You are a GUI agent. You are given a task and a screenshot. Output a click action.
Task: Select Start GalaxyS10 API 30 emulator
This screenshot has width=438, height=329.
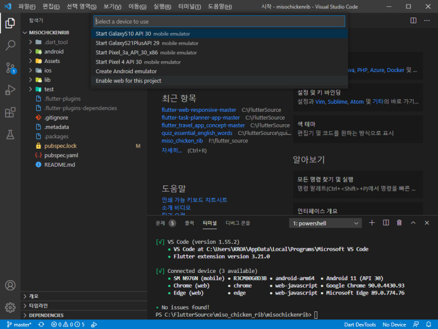[x=219, y=34]
